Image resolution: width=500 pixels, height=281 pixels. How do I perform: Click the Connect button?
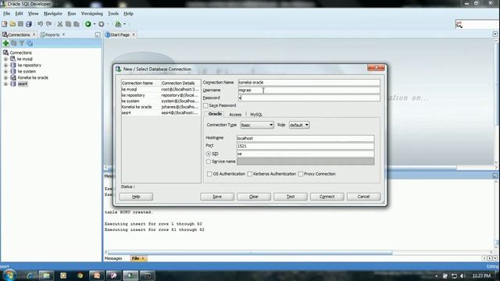[327, 197]
